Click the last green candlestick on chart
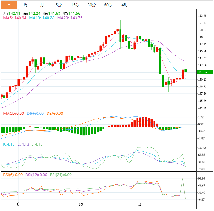 click(x=186, y=71)
